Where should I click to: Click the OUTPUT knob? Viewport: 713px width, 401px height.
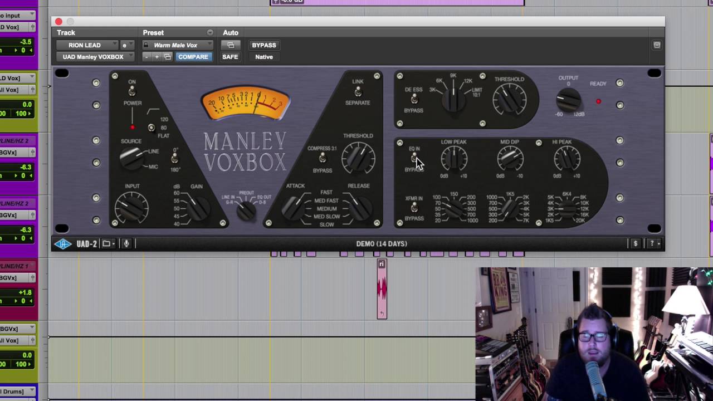568,101
